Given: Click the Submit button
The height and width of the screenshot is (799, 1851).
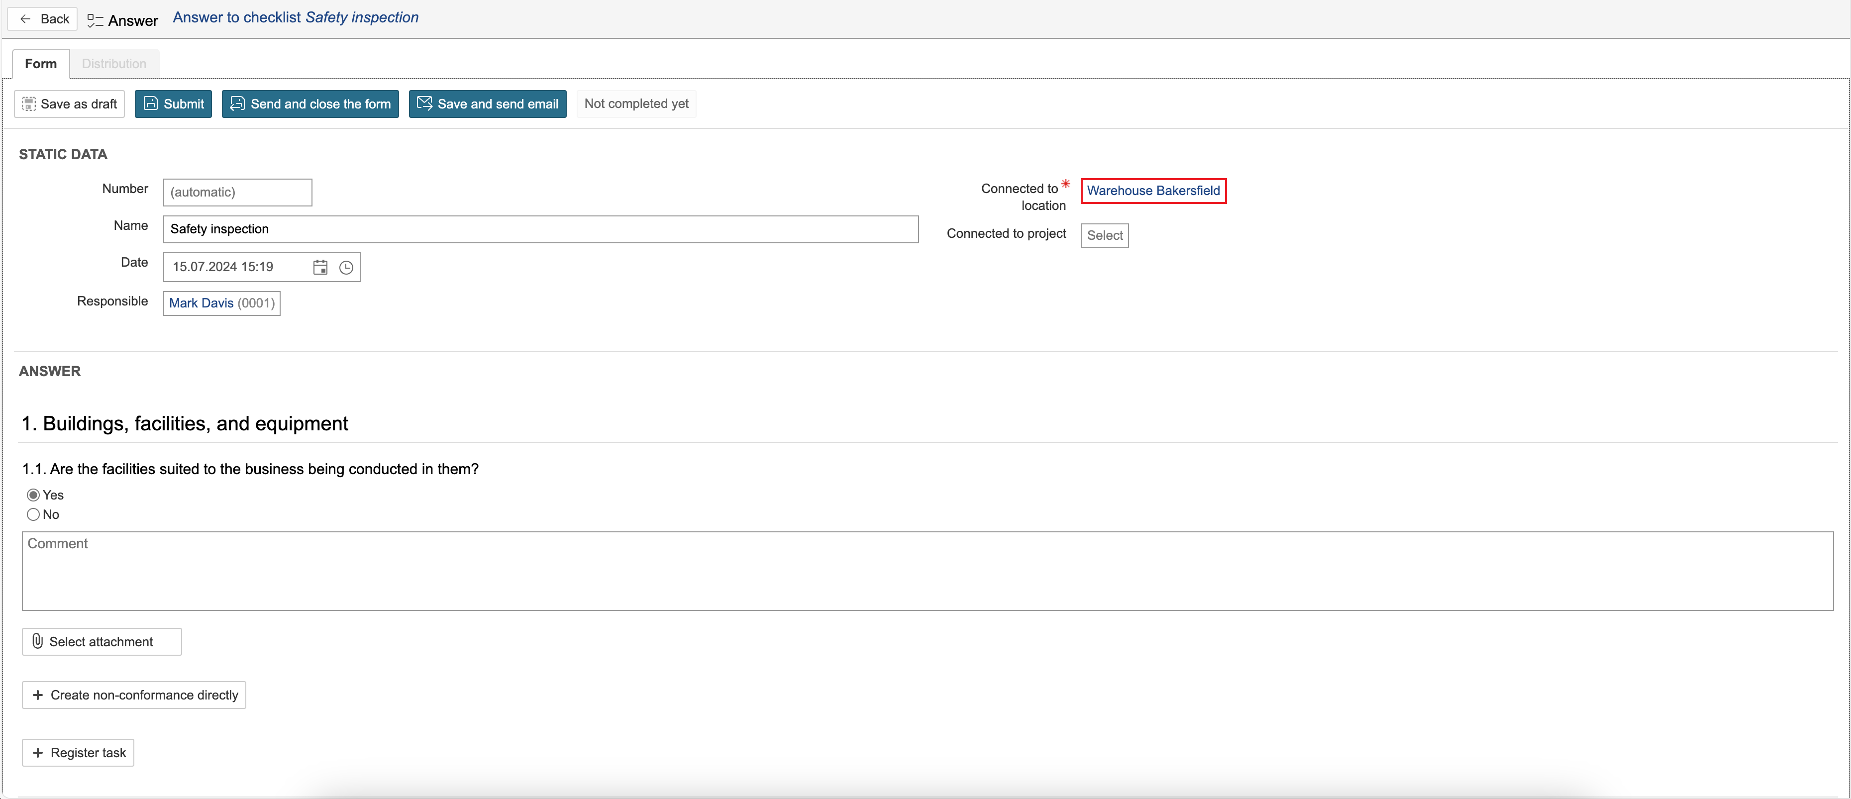Looking at the screenshot, I should pyautogui.click(x=173, y=103).
